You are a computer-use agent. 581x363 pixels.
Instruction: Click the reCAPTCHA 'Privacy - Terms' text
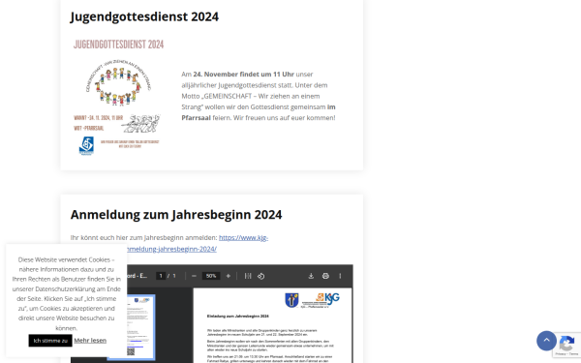click(566, 354)
